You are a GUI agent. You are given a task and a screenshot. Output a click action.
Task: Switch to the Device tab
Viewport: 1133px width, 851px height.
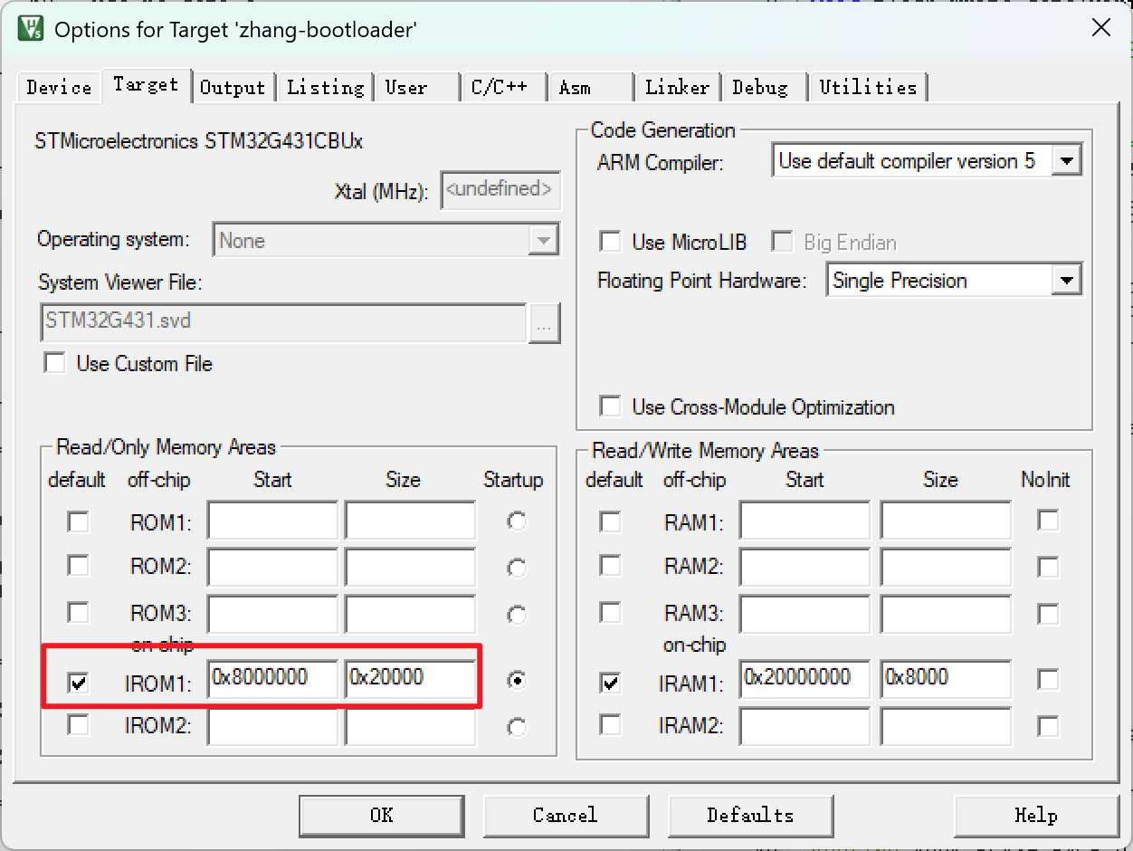[59, 88]
